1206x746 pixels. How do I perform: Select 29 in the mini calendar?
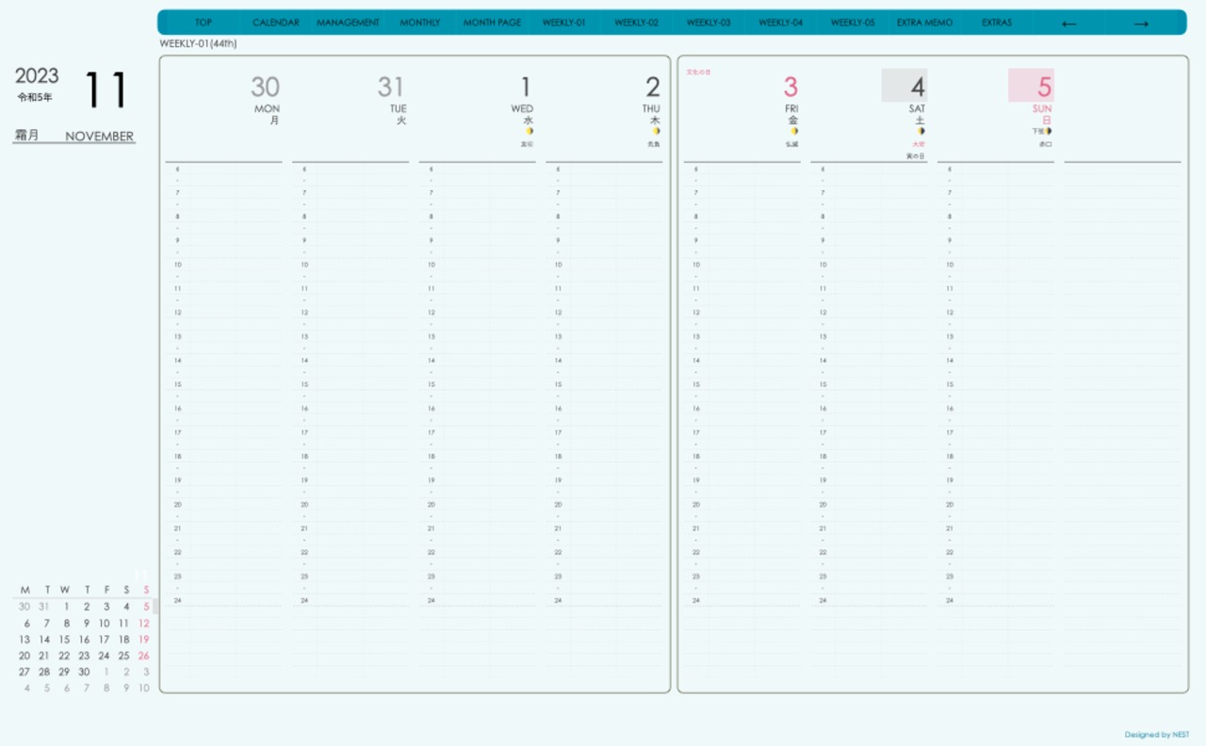tap(64, 672)
